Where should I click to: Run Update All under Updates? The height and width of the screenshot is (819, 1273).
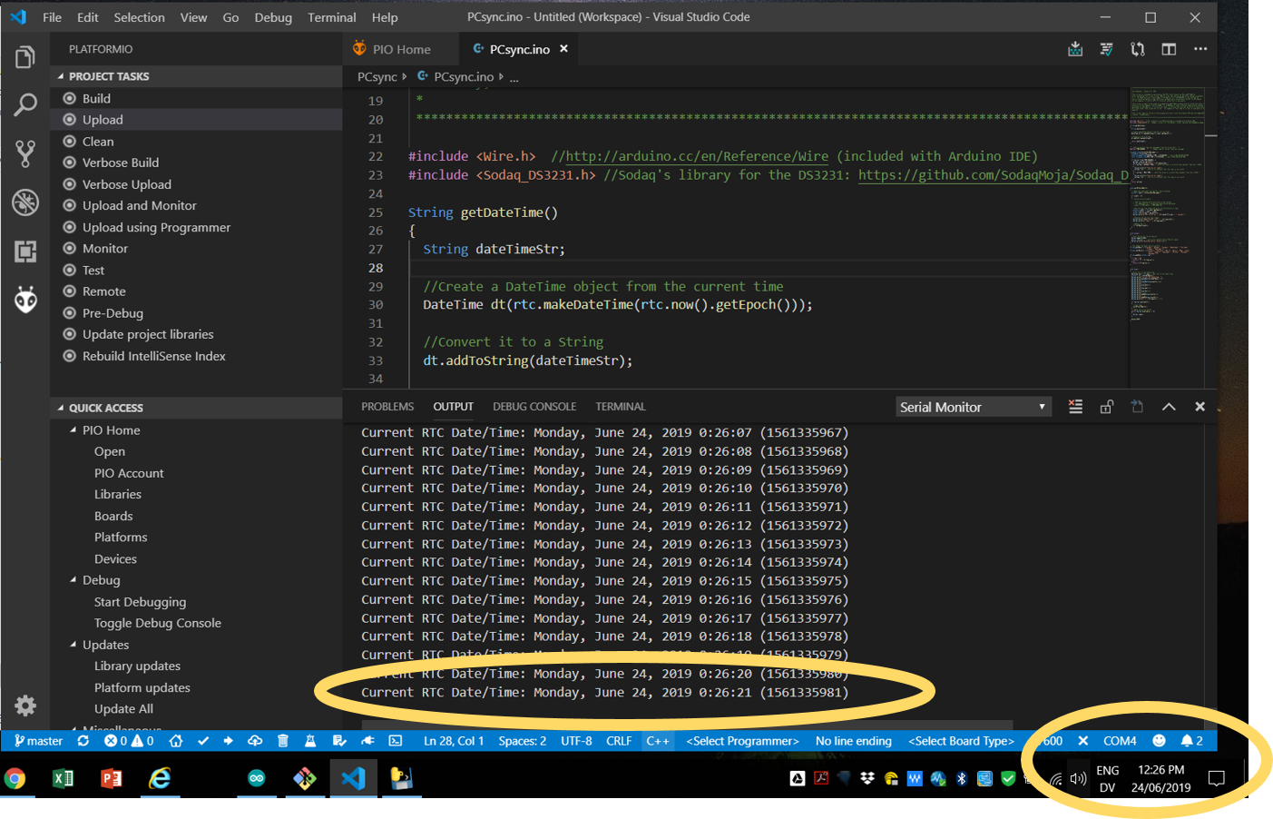tap(124, 709)
